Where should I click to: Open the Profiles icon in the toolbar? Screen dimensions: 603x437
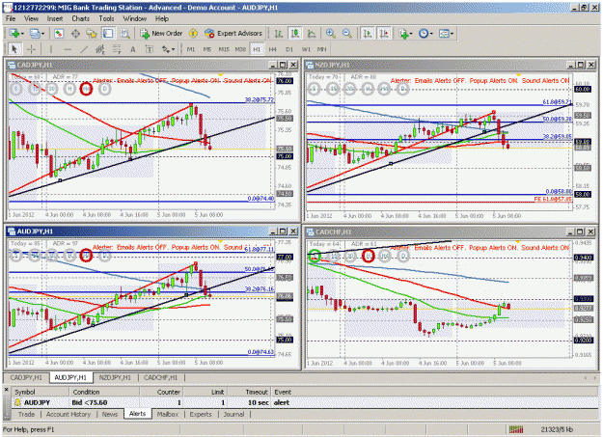(x=35, y=34)
